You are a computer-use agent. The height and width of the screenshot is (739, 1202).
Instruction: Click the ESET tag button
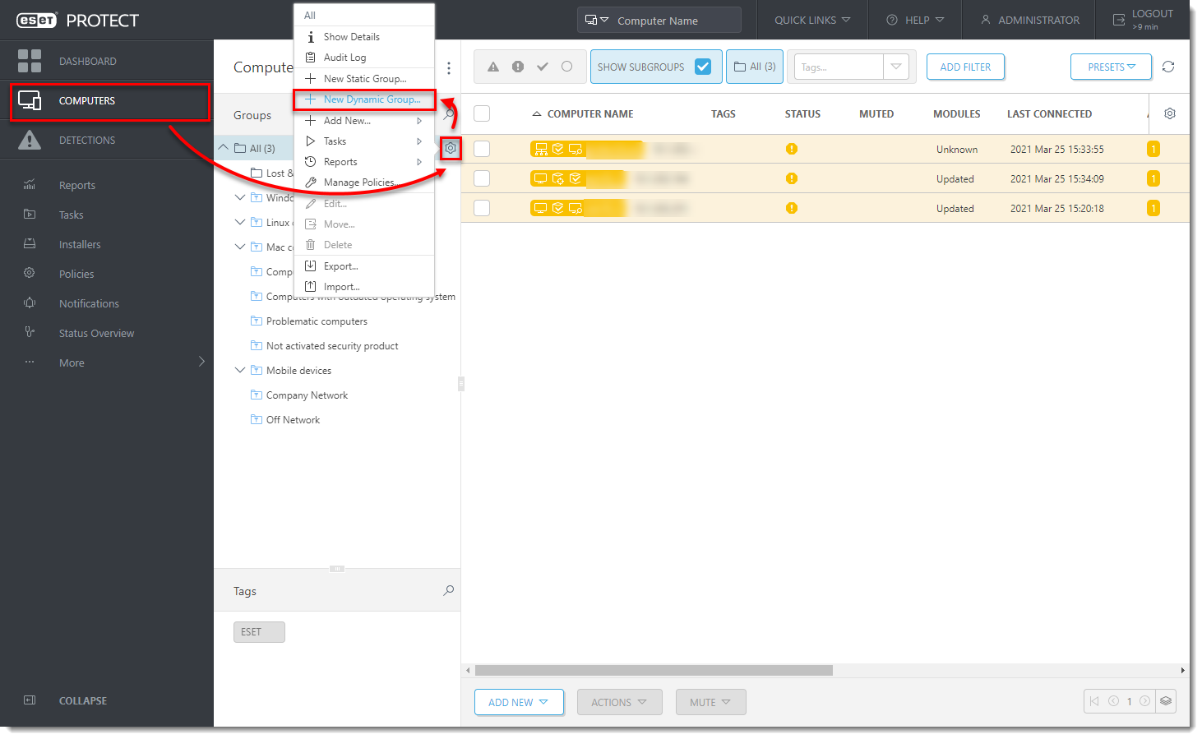click(x=259, y=631)
